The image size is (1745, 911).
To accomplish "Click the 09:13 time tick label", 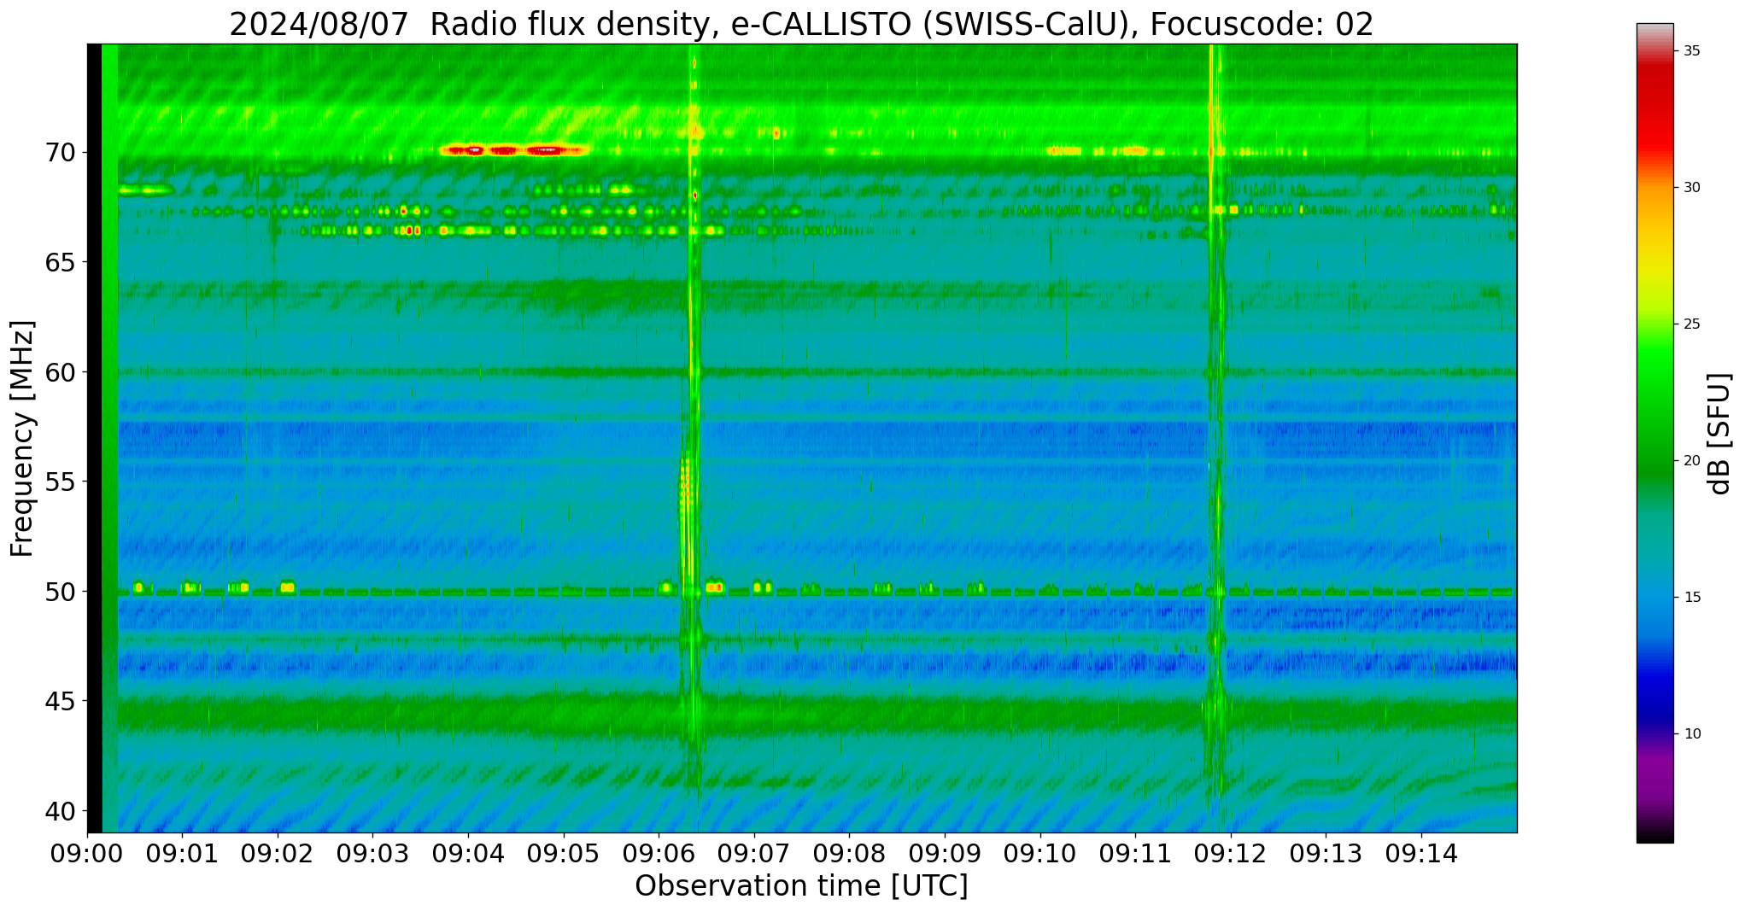I will point(1326,853).
